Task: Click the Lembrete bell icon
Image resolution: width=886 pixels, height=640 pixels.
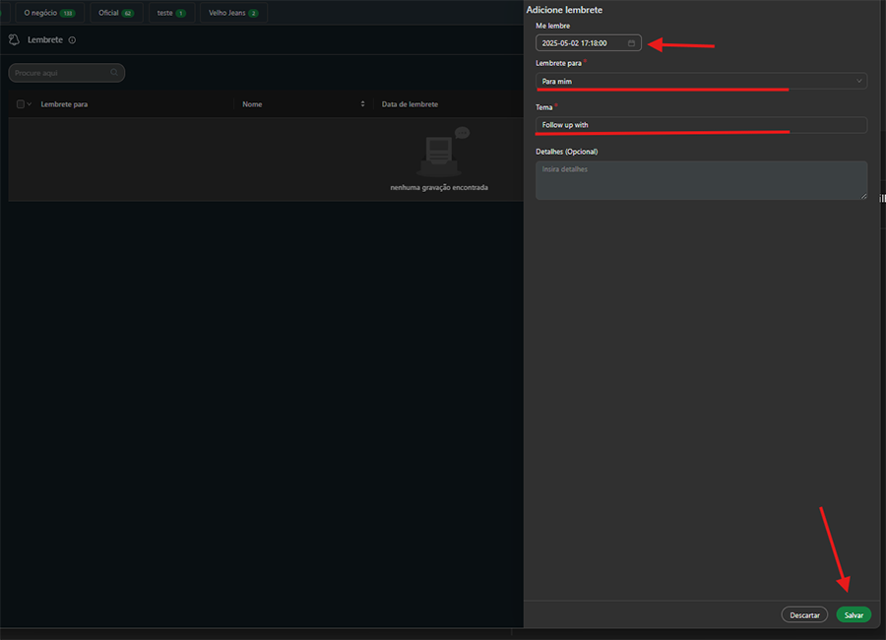Action: click(14, 39)
